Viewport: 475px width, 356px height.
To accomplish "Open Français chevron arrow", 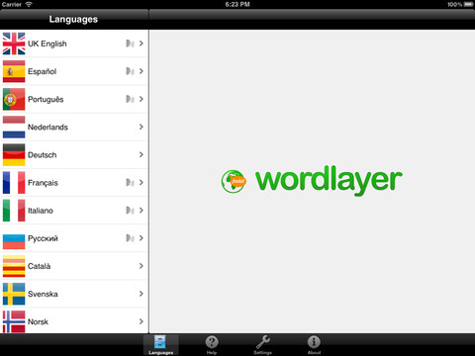I will (x=142, y=183).
